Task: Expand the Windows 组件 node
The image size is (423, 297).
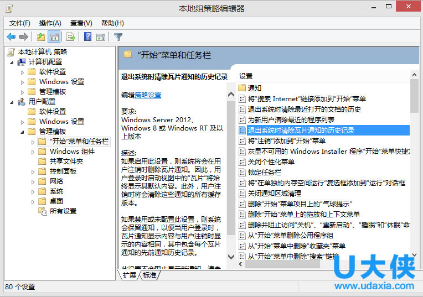Action: pos(33,152)
